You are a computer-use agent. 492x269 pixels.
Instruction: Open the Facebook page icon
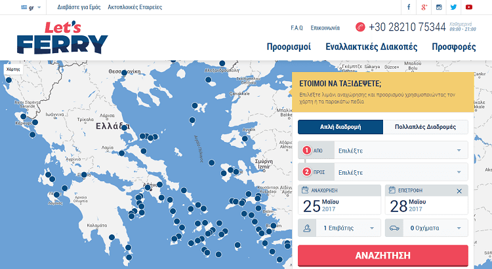click(x=409, y=7)
